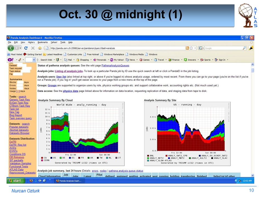263x197 pixels.
Task: Open the Free Hotmail bookmark
Action: pyautogui.click(x=91, y=54)
